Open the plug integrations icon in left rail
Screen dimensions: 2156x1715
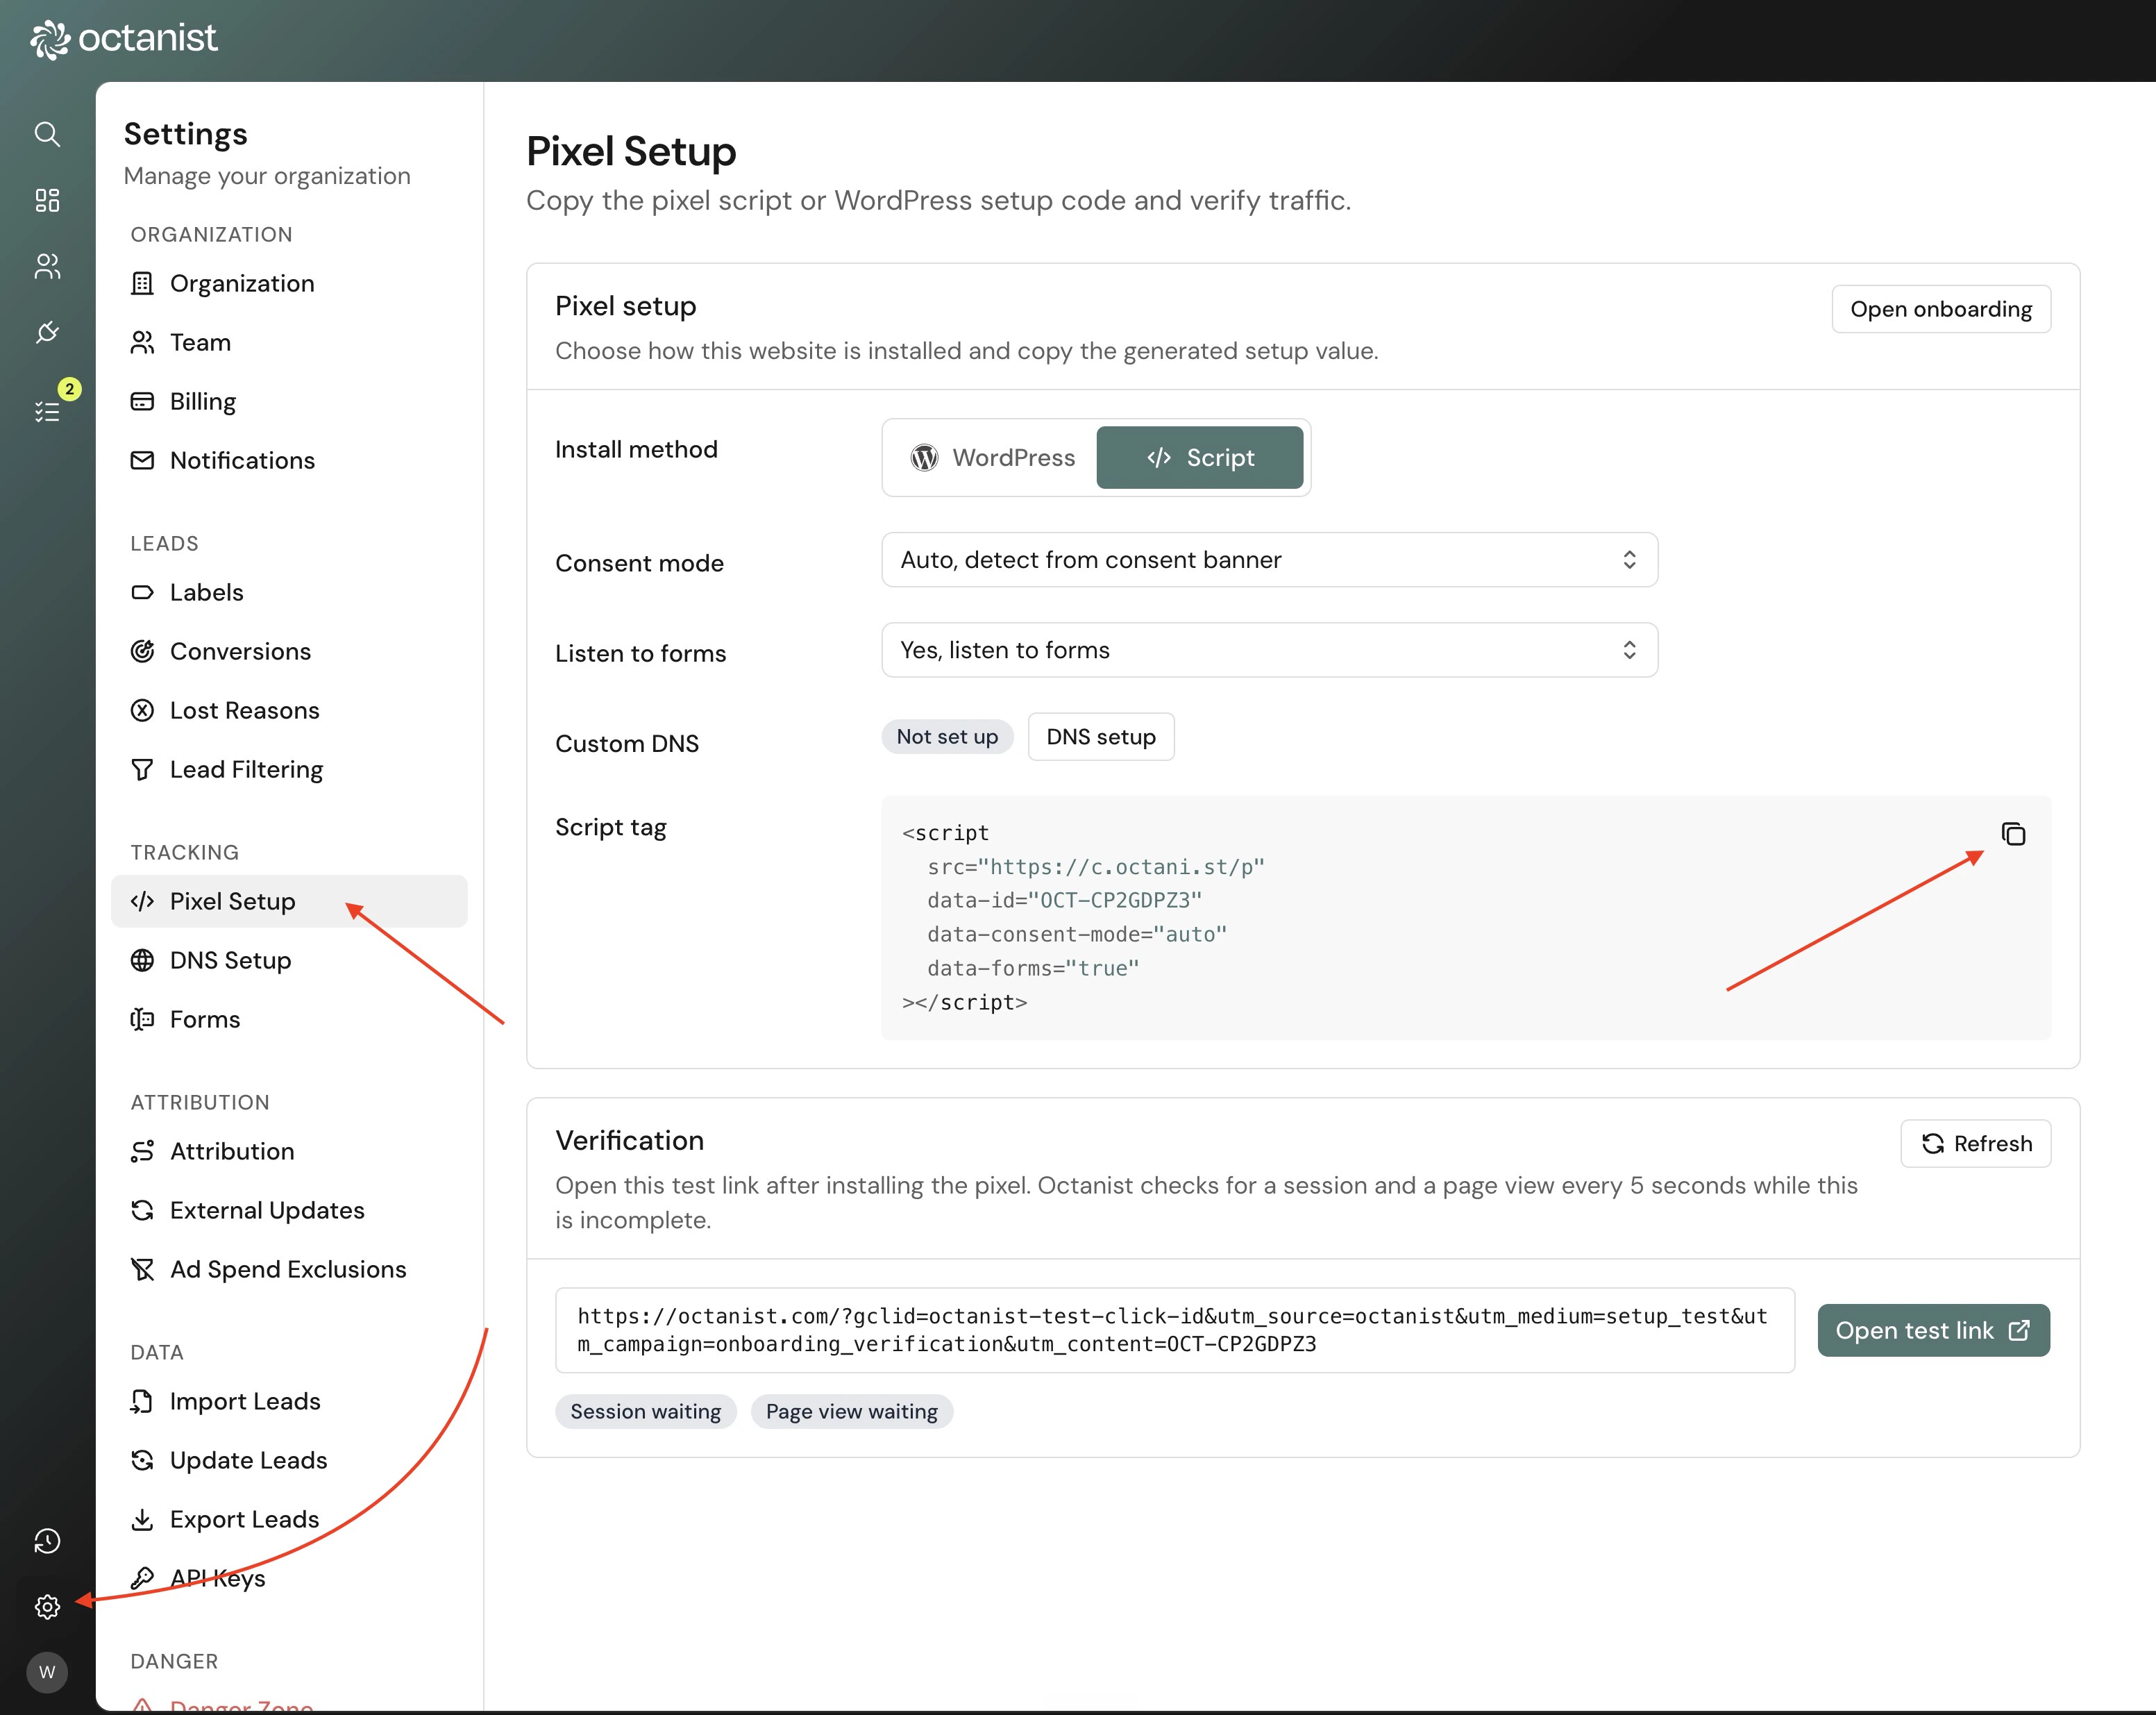[x=47, y=332]
